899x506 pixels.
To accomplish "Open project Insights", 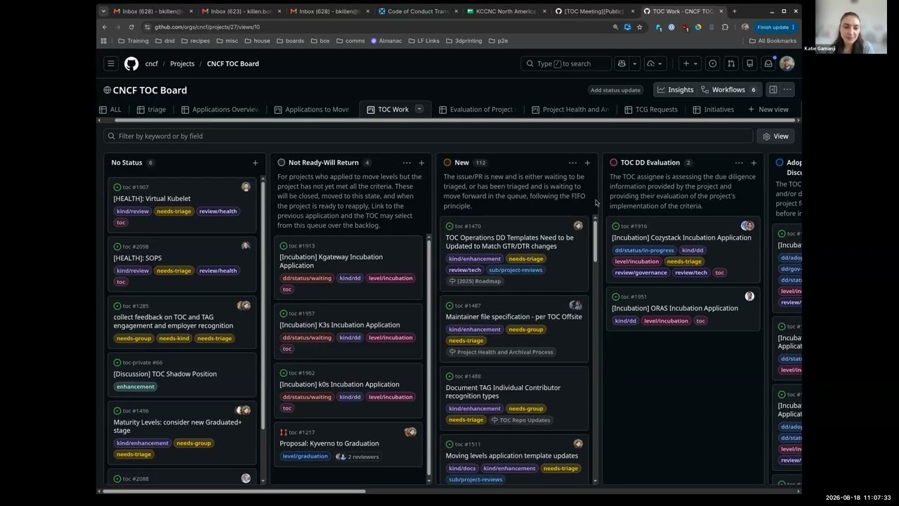I will coord(675,90).
